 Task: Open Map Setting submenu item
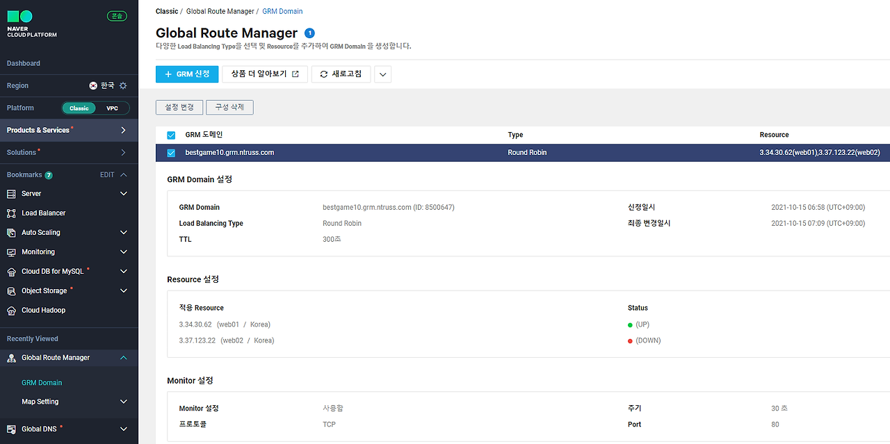(x=40, y=402)
